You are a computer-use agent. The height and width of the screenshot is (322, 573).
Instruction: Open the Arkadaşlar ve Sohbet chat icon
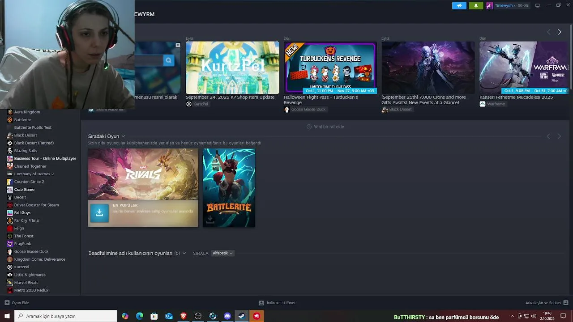tap(566, 303)
